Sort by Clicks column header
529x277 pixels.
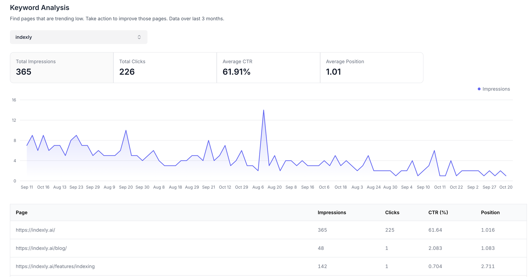(392, 213)
